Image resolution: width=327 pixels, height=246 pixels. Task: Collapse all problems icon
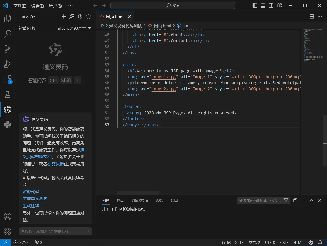click(x=295, y=200)
